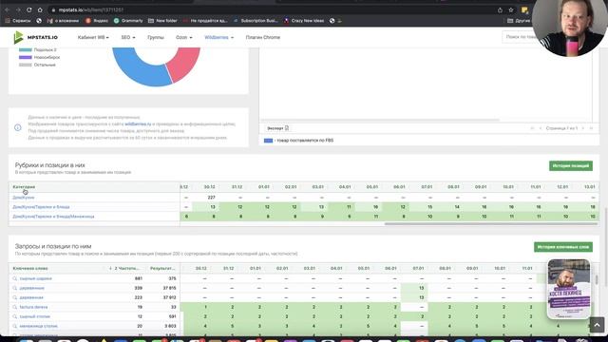Click the Экспорт button
The width and height of the screenshot is (608, 342).
pos(277,128)
